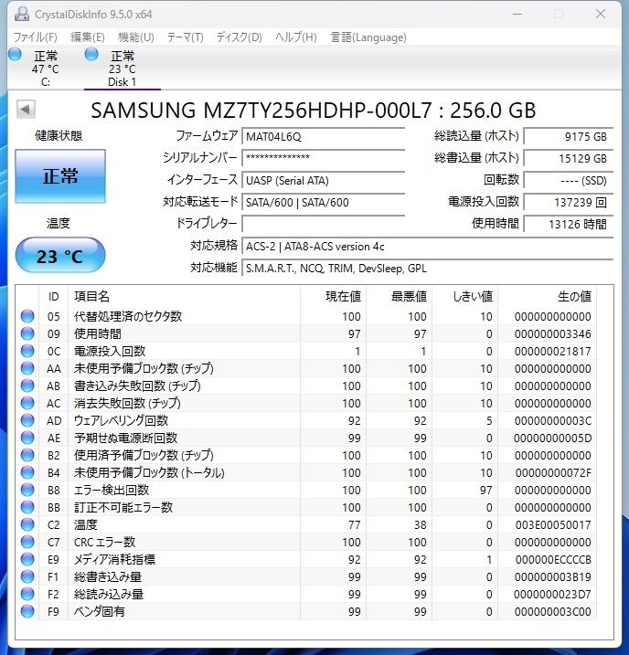Open the ヘルプ(H) menu
Screen dimensions: 629x655
296,37
